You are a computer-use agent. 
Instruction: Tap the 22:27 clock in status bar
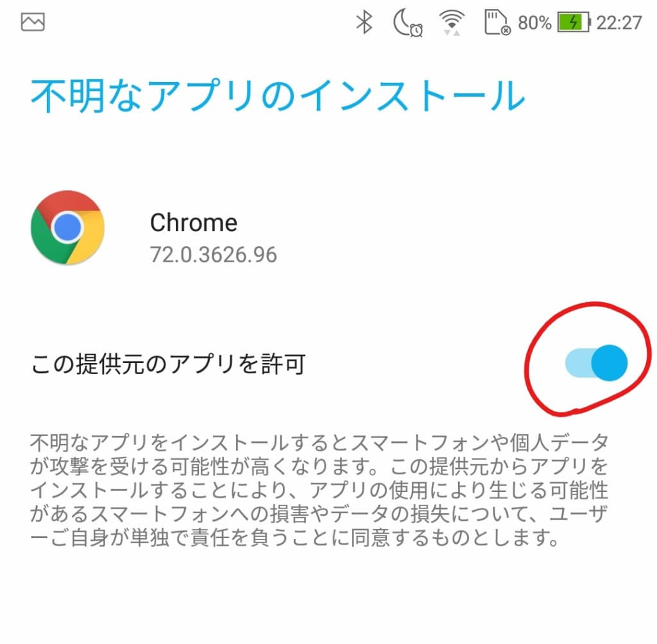click(619, 22)
